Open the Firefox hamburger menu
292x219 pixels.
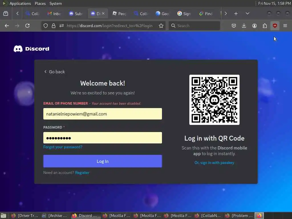[x=285, y=26]
